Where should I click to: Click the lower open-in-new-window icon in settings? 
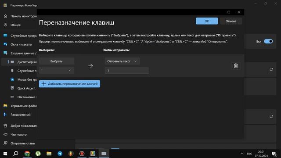(x=271, y=117)
